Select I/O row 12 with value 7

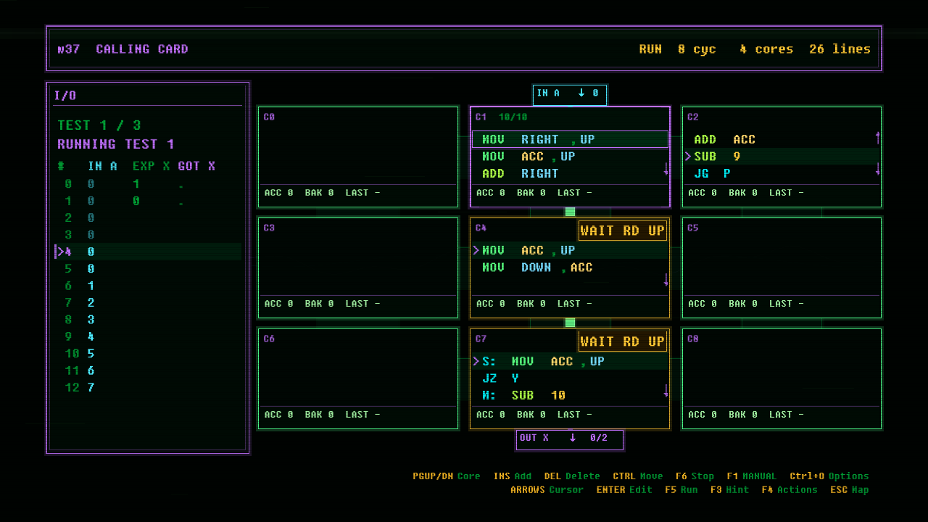point(148,387)
